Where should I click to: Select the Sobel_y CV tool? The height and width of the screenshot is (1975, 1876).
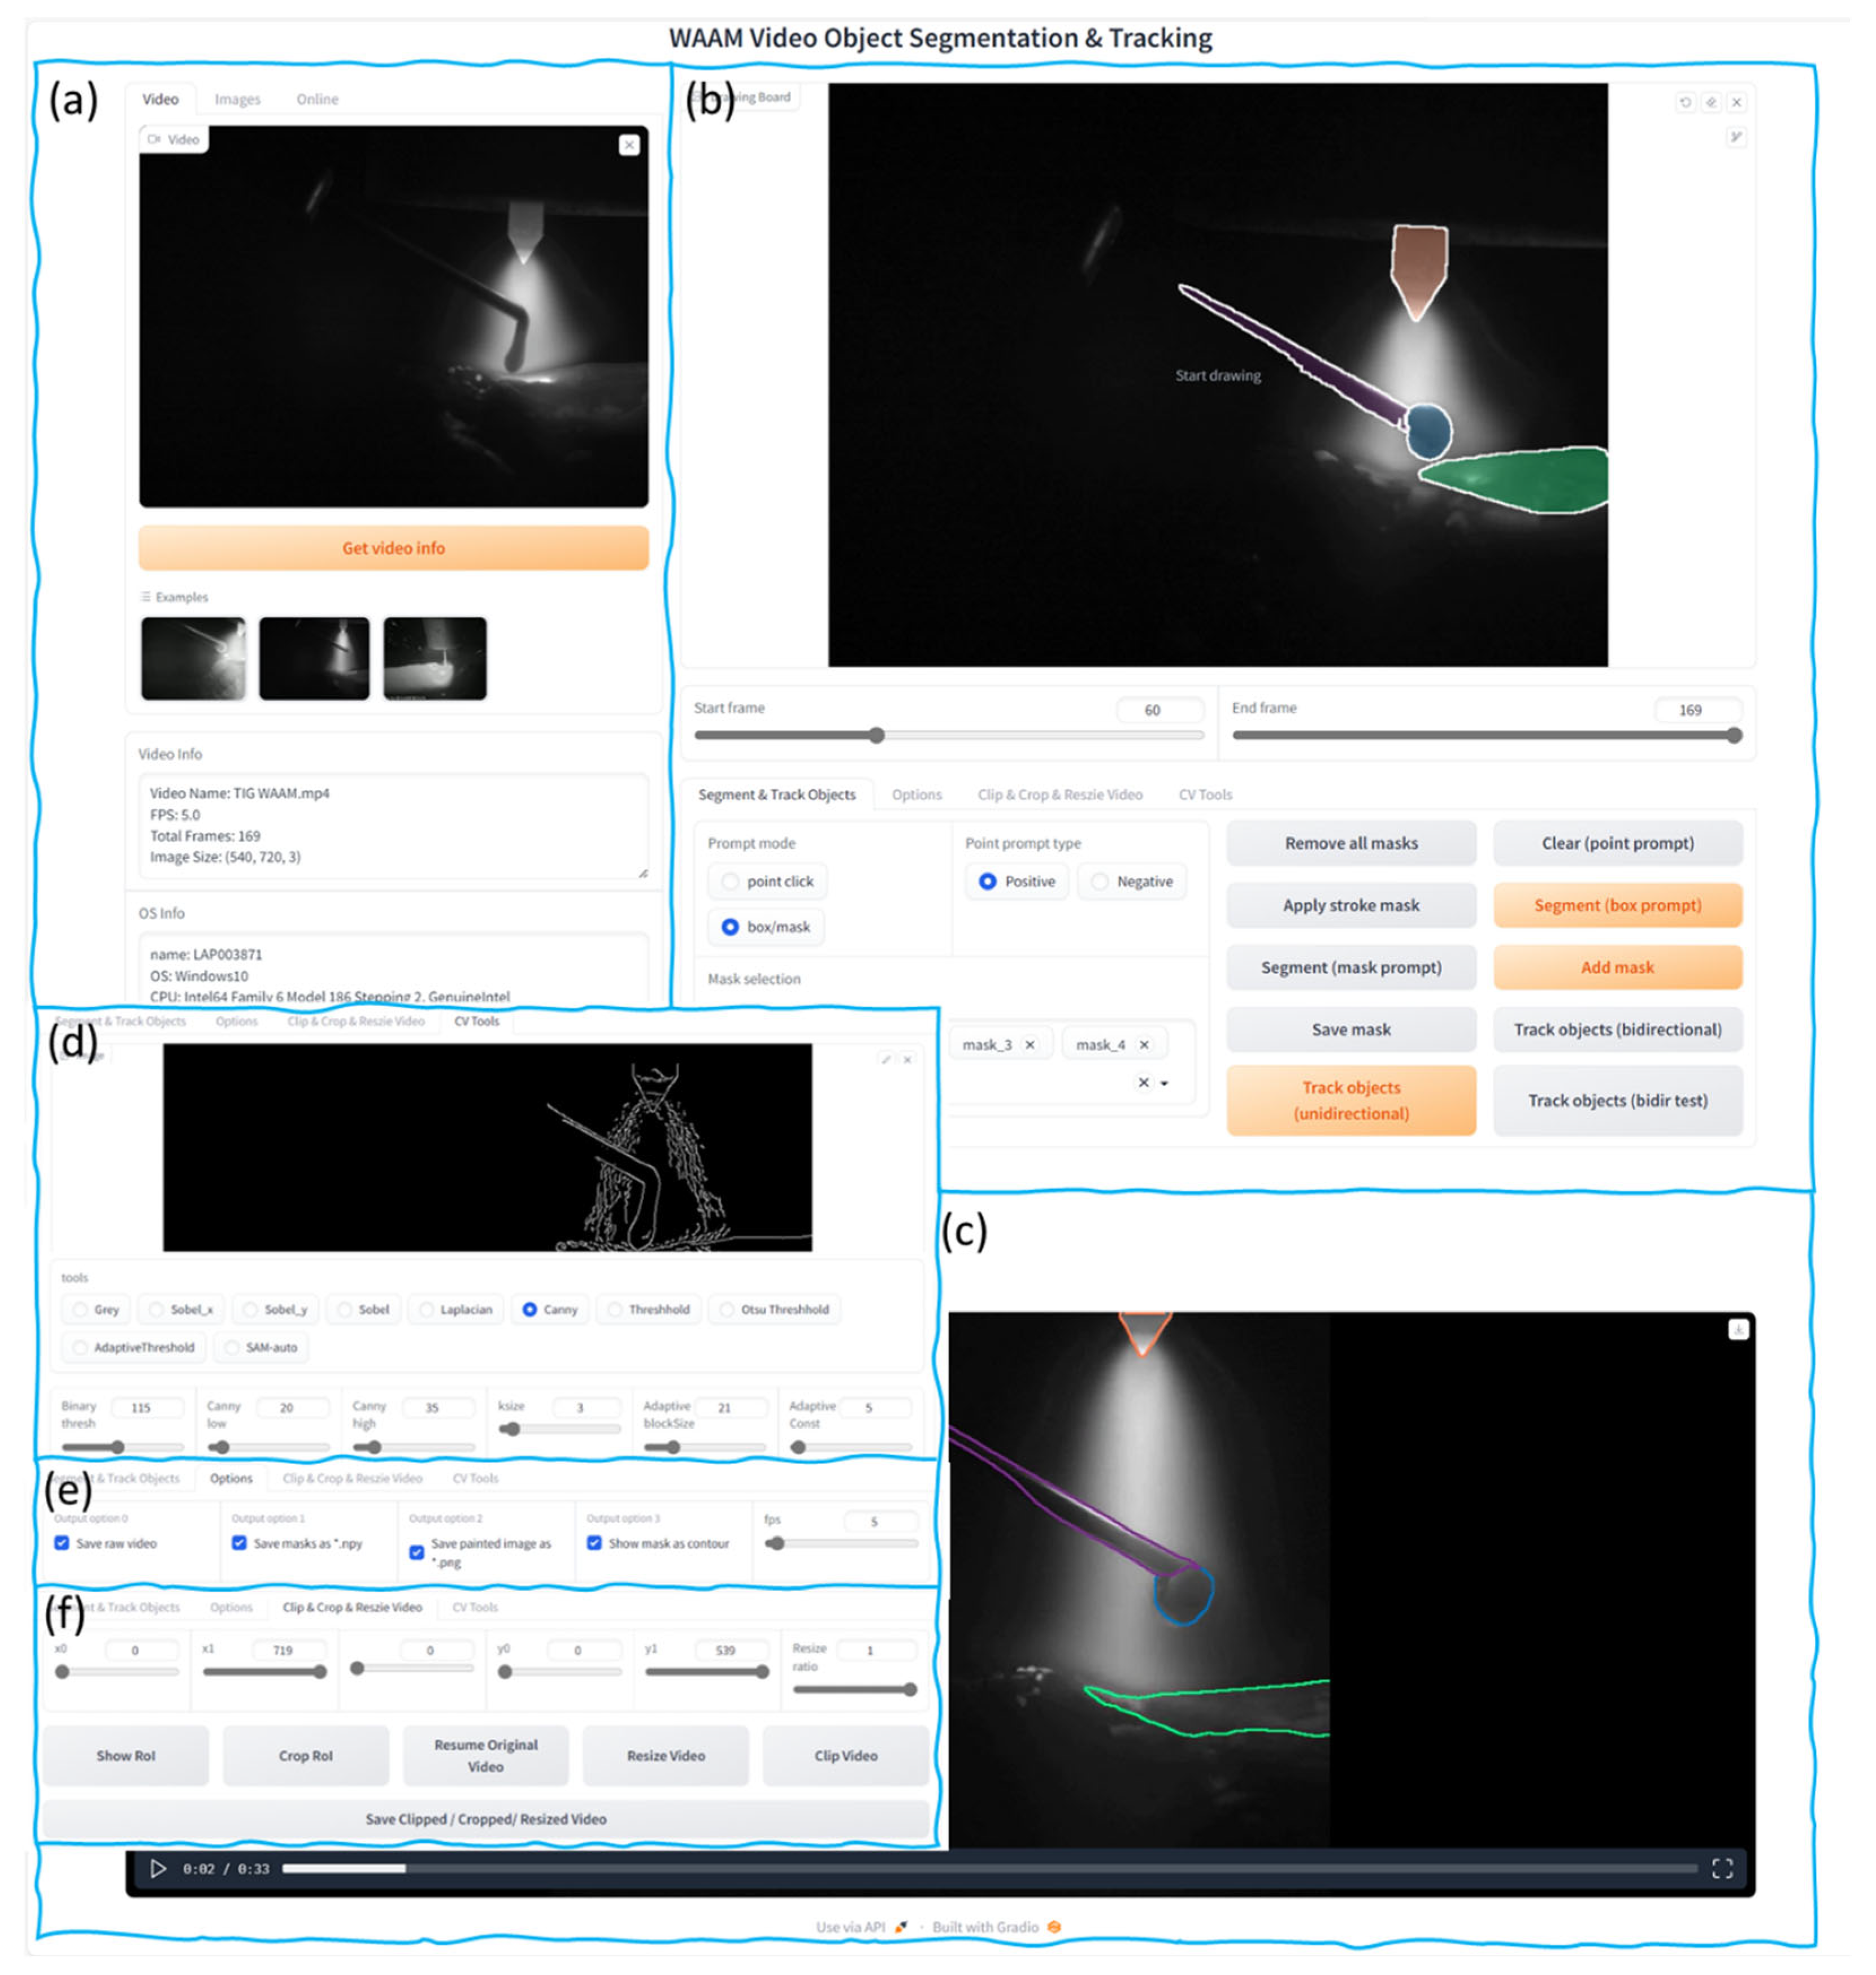275,1309
